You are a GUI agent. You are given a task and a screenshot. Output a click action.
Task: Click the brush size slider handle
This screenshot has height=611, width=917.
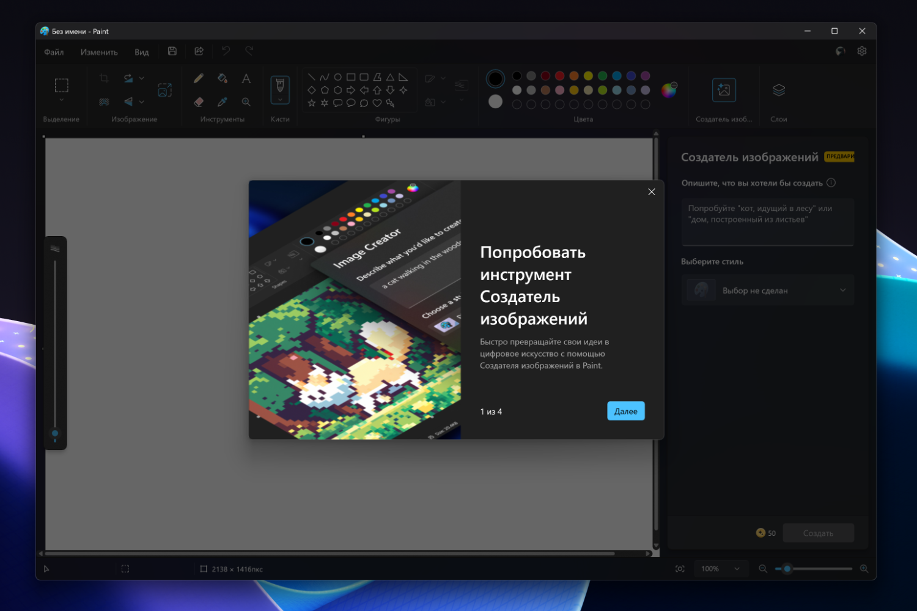55,434
